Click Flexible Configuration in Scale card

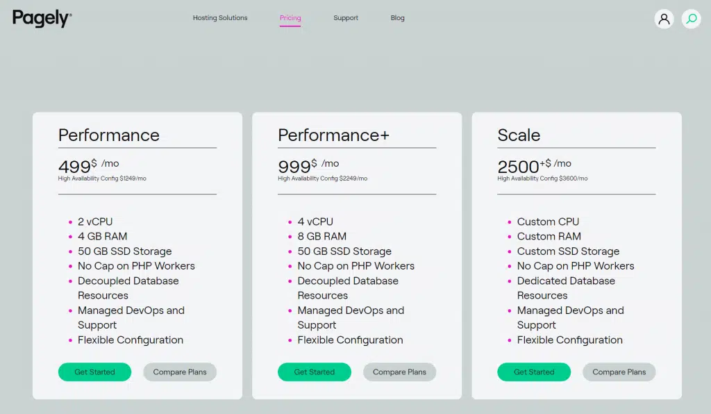[570, 340]
